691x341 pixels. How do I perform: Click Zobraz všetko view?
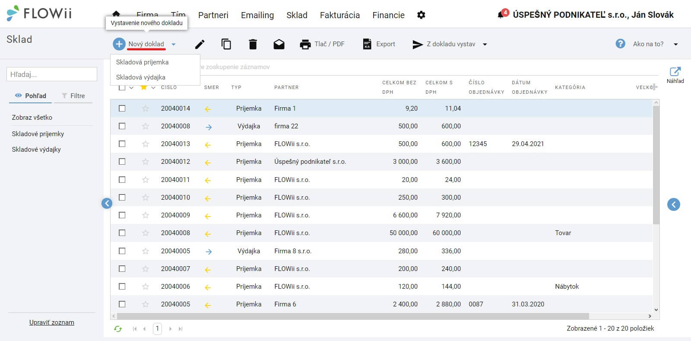click(x=32, y=118)
